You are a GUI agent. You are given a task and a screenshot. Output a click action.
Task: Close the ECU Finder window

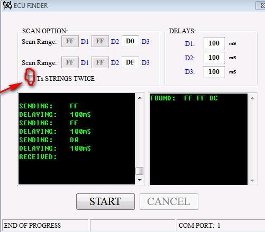click(x=261, y=6)
